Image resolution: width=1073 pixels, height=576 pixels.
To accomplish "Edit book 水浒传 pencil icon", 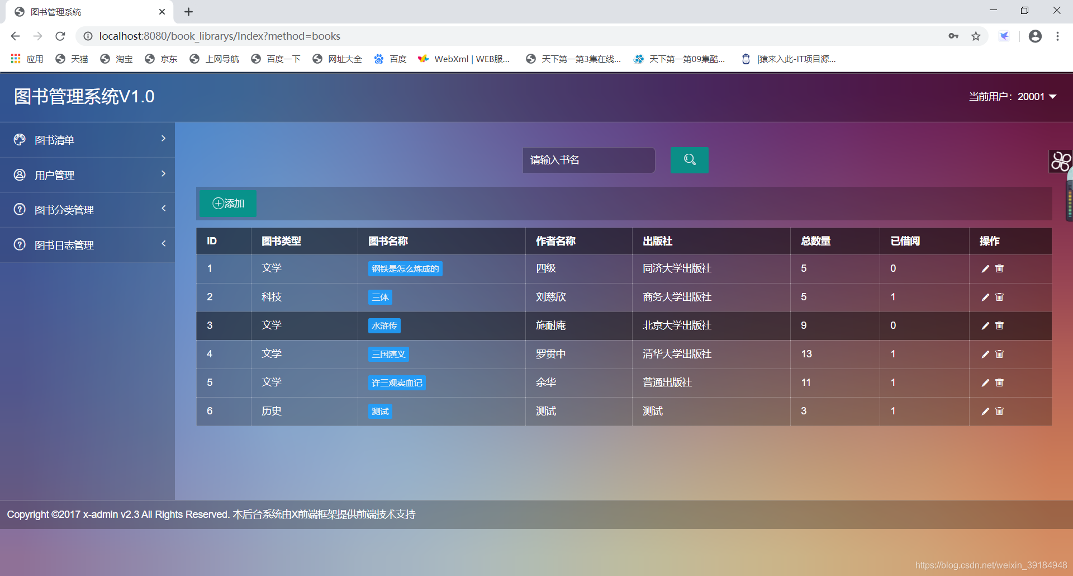I will pos(985,326).
